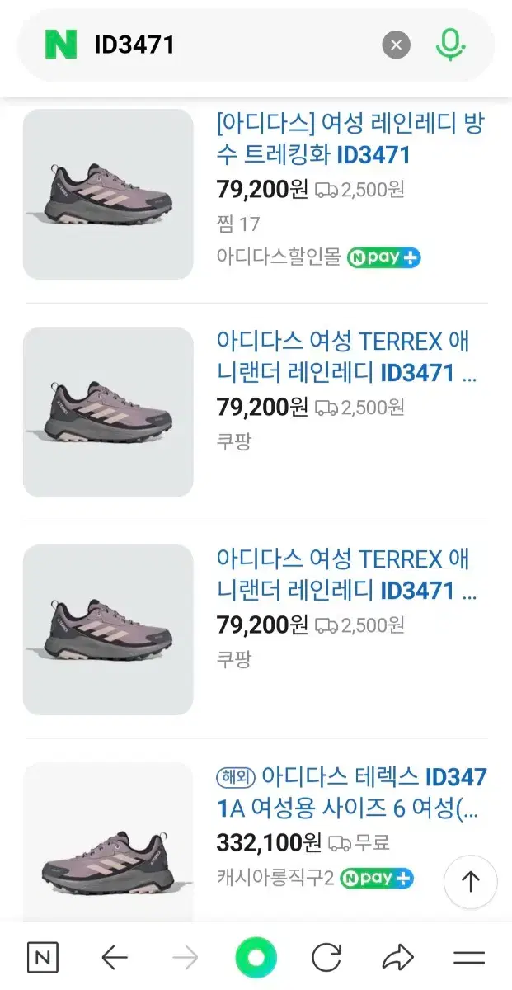The height and width of the screenshot is (990, 512).
Task: Clear the search query using the X icon
Action: [397, 45]
